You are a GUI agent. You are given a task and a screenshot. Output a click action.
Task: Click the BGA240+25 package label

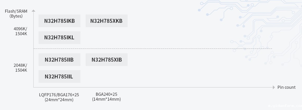pos(106,94)
